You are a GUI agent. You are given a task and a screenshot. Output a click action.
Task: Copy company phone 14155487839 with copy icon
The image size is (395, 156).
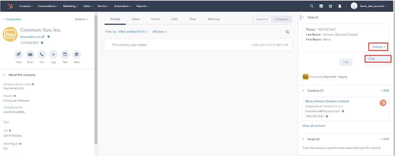(x=42, y=43)
